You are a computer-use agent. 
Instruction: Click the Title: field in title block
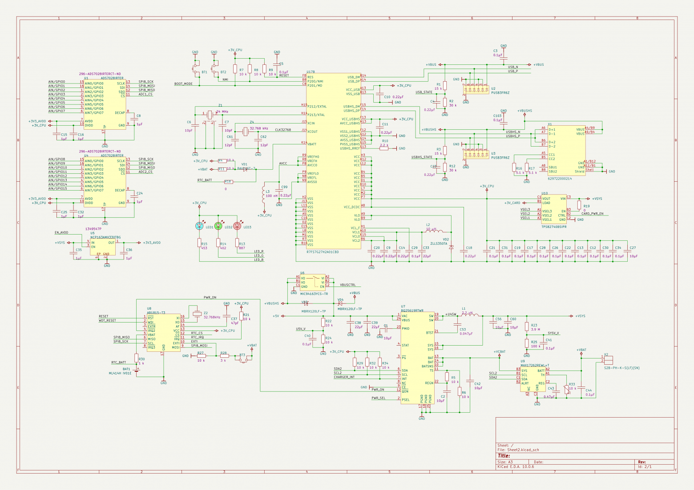pos(504,456)
